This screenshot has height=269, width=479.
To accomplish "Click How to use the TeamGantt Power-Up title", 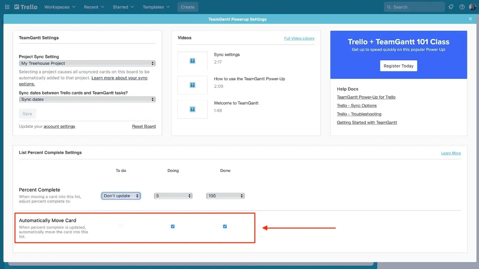I will [249, 79].
